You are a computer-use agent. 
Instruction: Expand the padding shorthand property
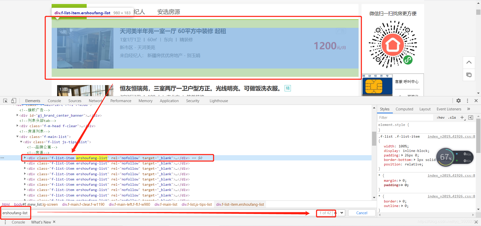[402, 155]
